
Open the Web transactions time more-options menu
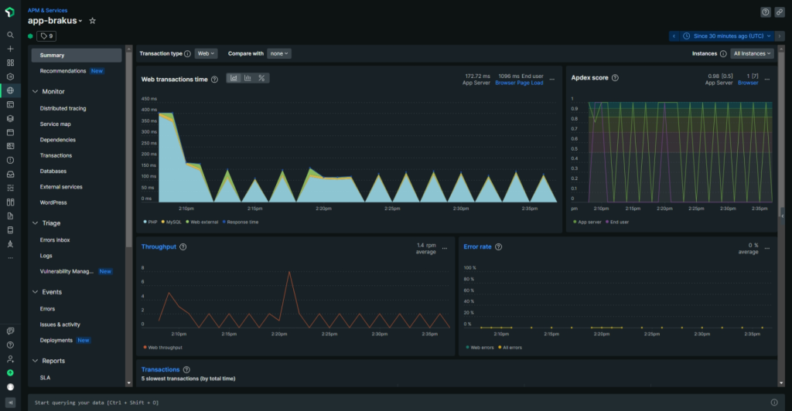point(551,79)
